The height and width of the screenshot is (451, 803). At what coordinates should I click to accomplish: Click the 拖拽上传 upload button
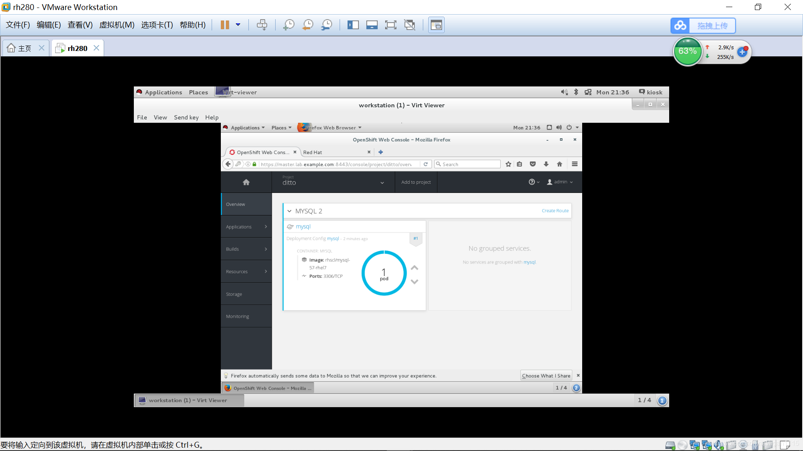pyautogui.click(x=703, y=26)
